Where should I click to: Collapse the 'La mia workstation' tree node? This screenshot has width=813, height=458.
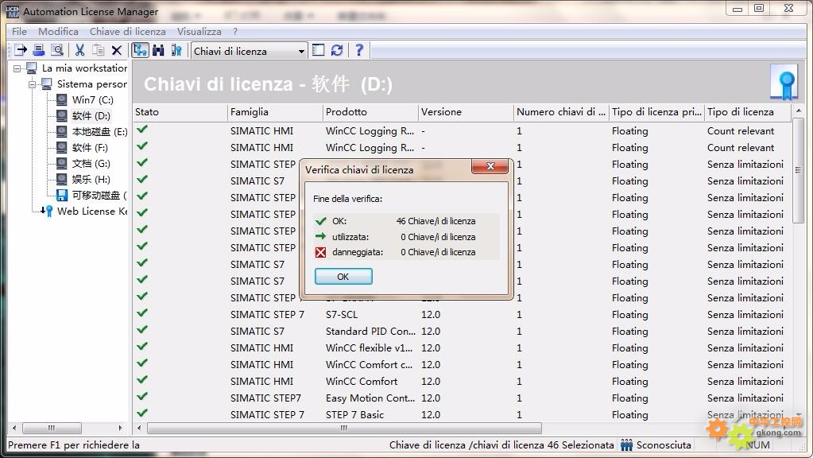(17, 68)
